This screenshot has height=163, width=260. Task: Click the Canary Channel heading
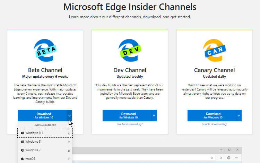tap(214, 70)
